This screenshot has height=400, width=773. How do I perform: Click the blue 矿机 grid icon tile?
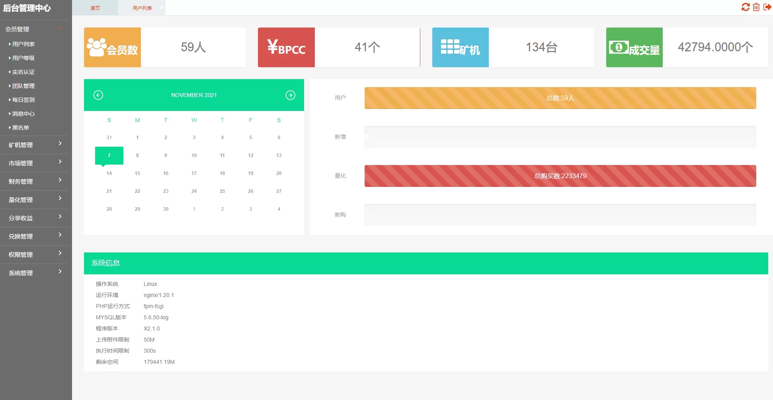pos(460,47)
